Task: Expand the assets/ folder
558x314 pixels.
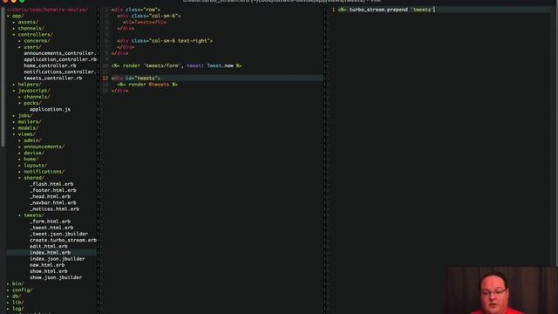Action: (x=28, y=22)
